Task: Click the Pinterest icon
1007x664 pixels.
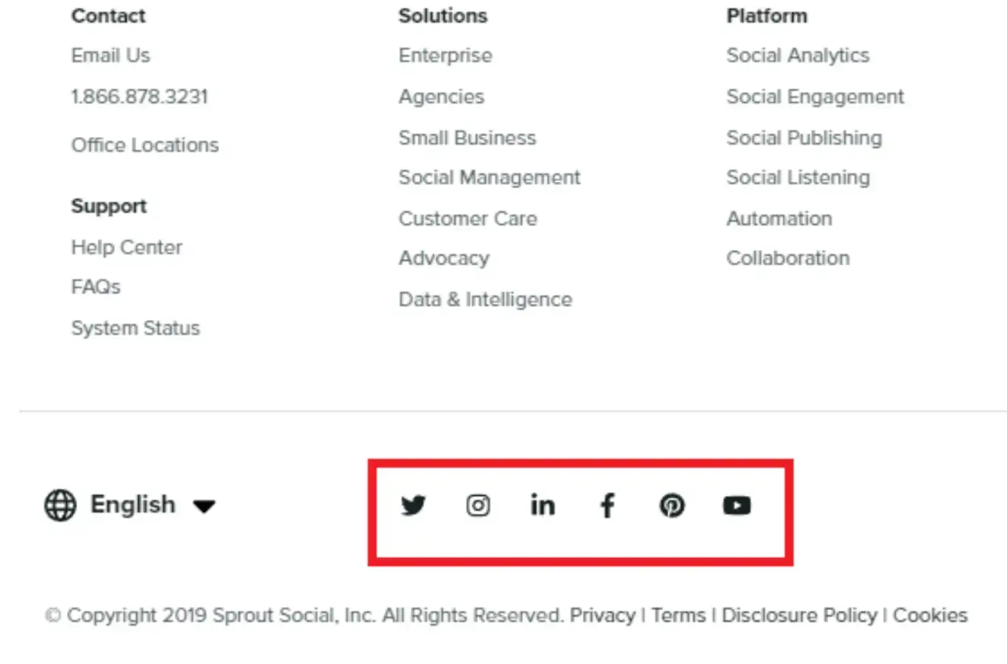Action: pyautogui.click(x=672, y=505)
